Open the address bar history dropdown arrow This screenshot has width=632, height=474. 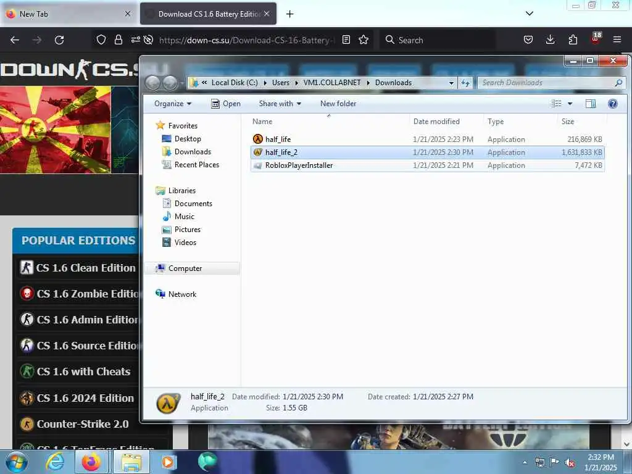pos(451,83)
